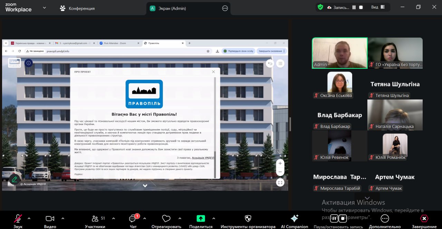Screen dimensions: 442x229
Task: Open the Zoom Workplace dropdown arrow
Action: 44,8
